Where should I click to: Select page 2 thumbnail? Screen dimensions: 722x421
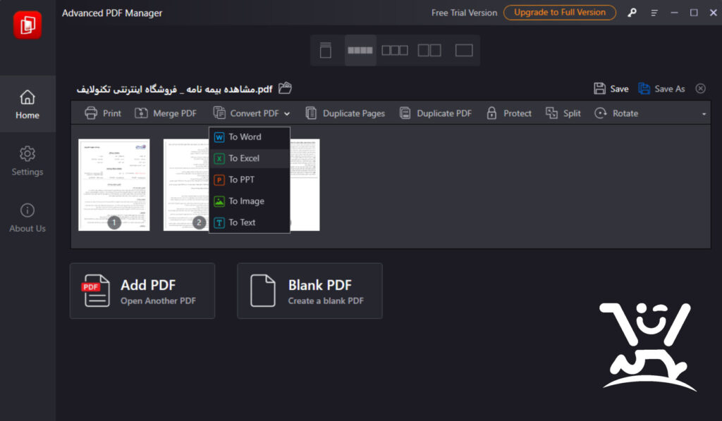click(186, 184)
